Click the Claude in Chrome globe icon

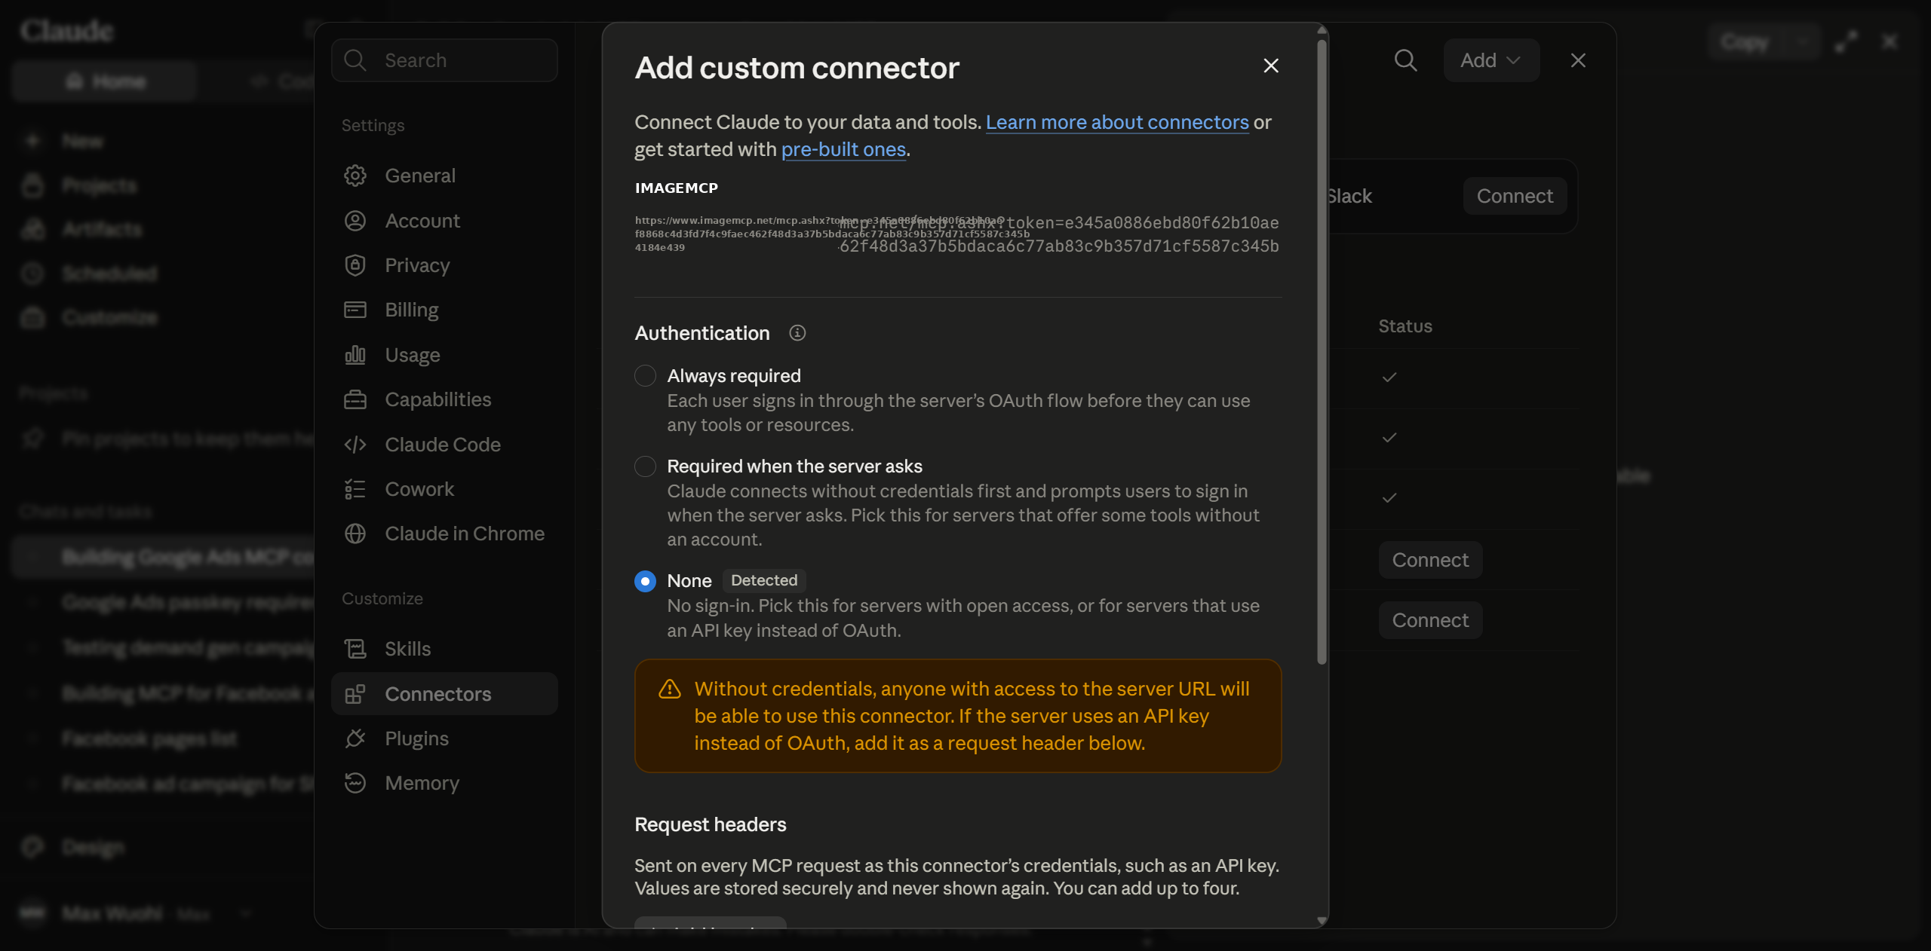tap(355, 534)
